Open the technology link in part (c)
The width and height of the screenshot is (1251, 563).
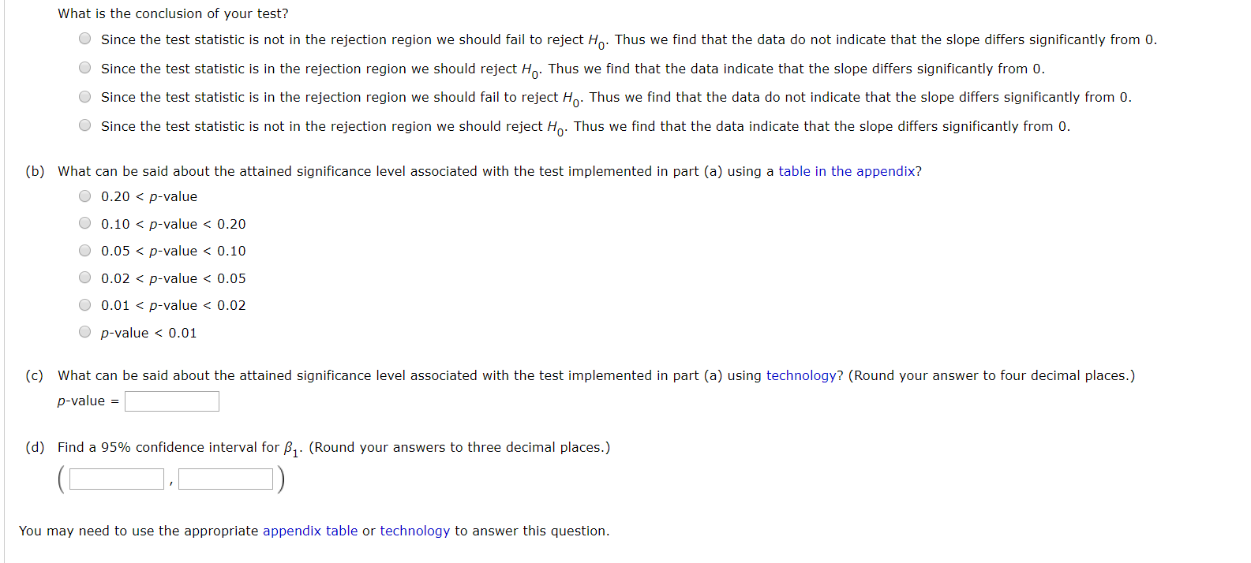click(800, 375)
